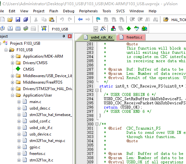Uncomment the selection with the crossed // icon
The width and height of the screenshot is (186, 164).
(155, 19)
